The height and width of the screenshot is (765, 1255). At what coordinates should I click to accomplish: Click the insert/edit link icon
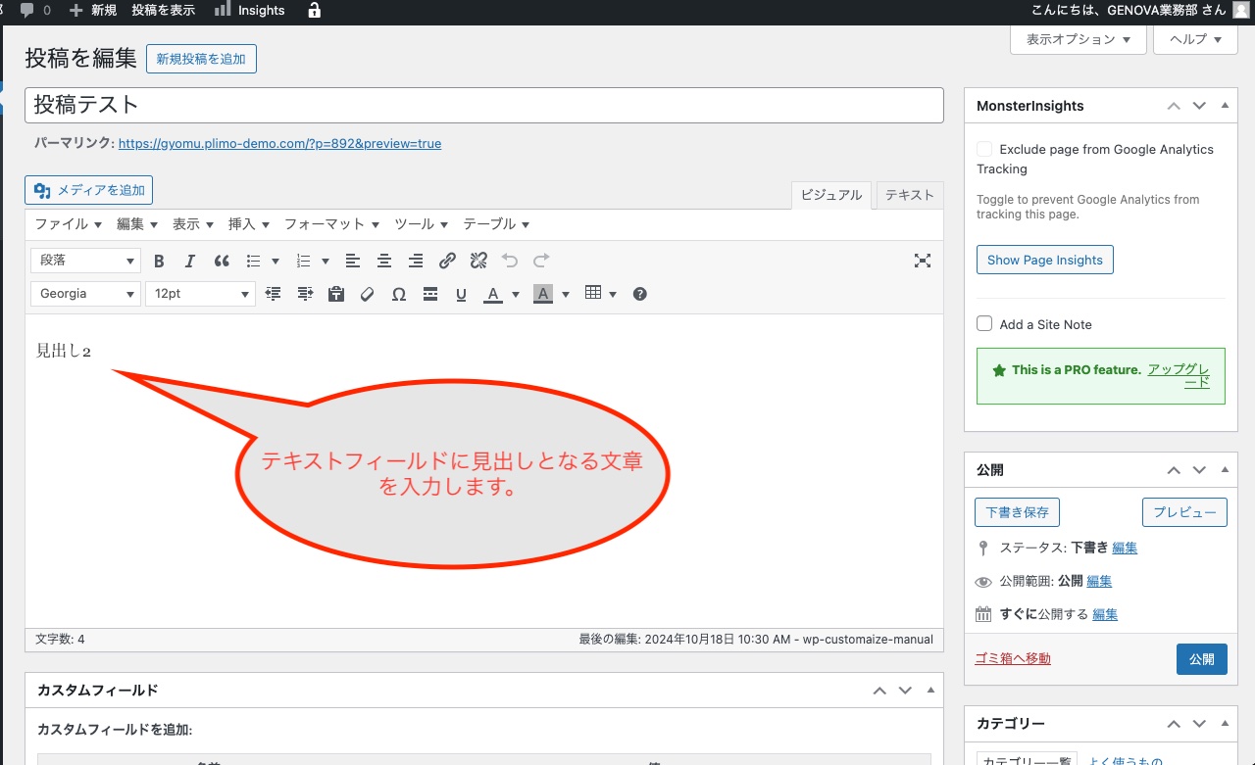click(447, 261)
